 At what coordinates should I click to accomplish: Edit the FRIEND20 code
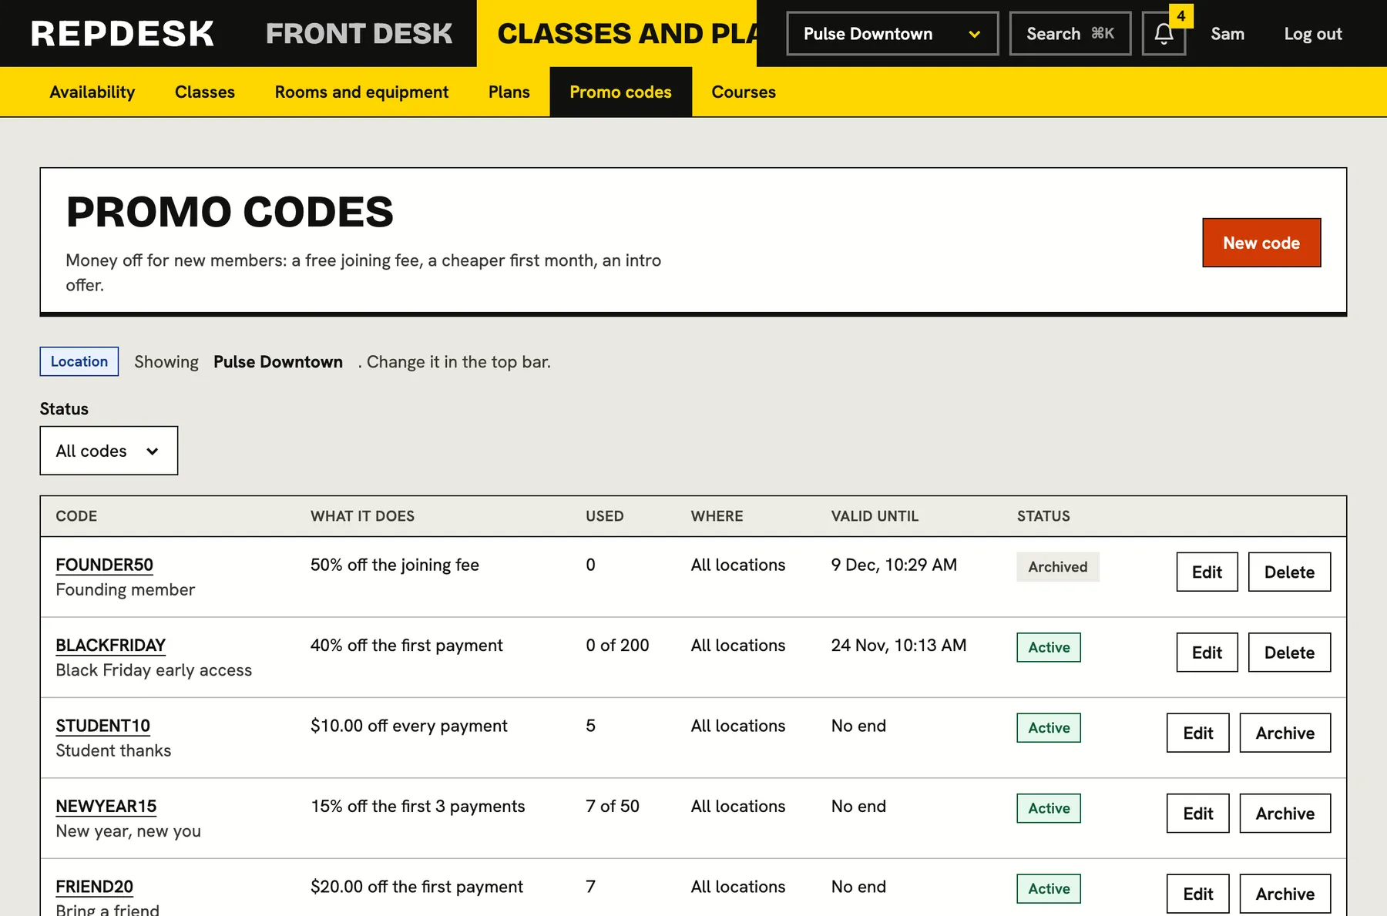[x=1198, y=894]
